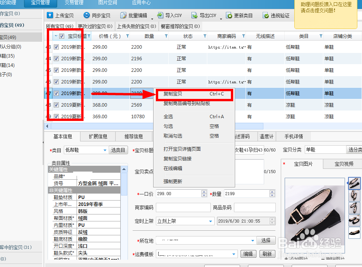Open the 所在地 dropdown
Viewport: 362px width, 267px height.
pyautogui.click(x=206, y=240)
